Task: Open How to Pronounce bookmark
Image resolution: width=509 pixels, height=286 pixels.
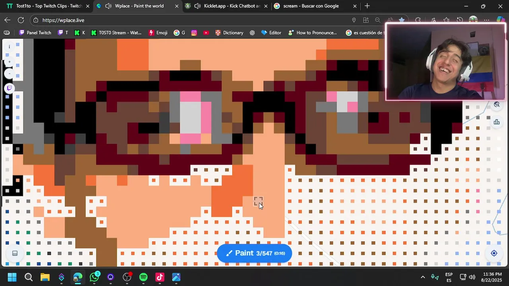Action: point(313,33)
